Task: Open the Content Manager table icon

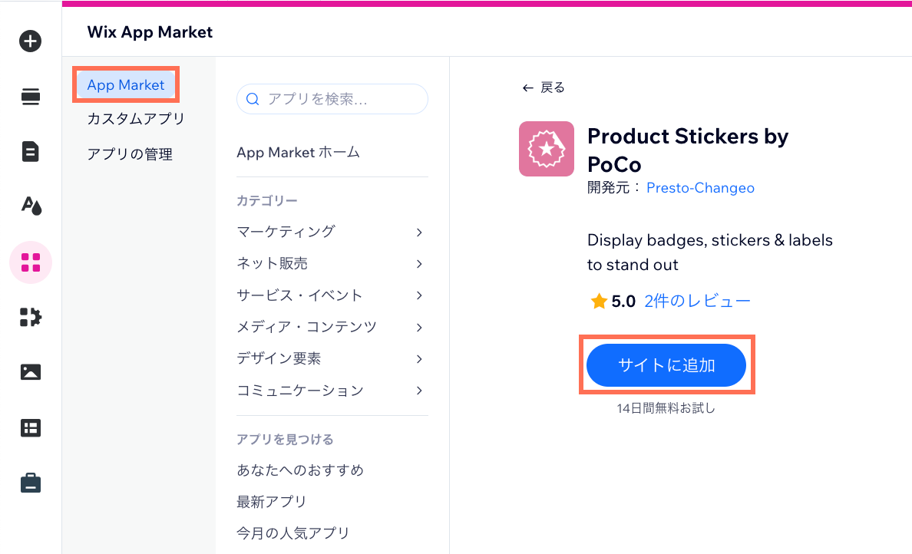Action: pos(30,427)
